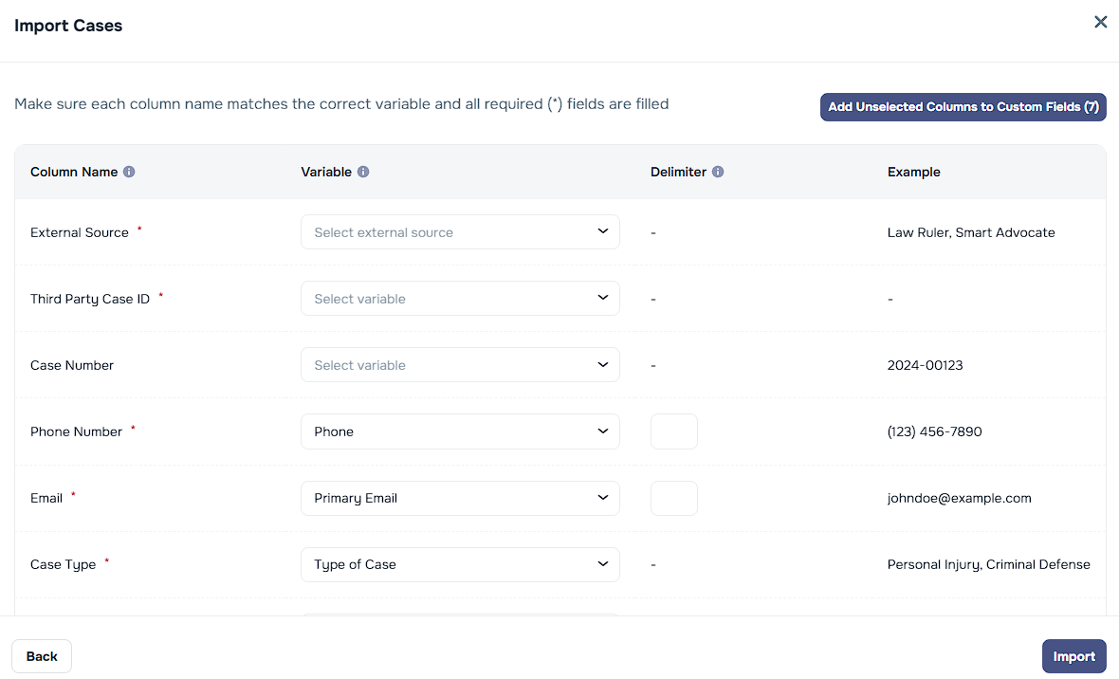
Task: Click the info icon next to Variable
Action: pos(363,173)
